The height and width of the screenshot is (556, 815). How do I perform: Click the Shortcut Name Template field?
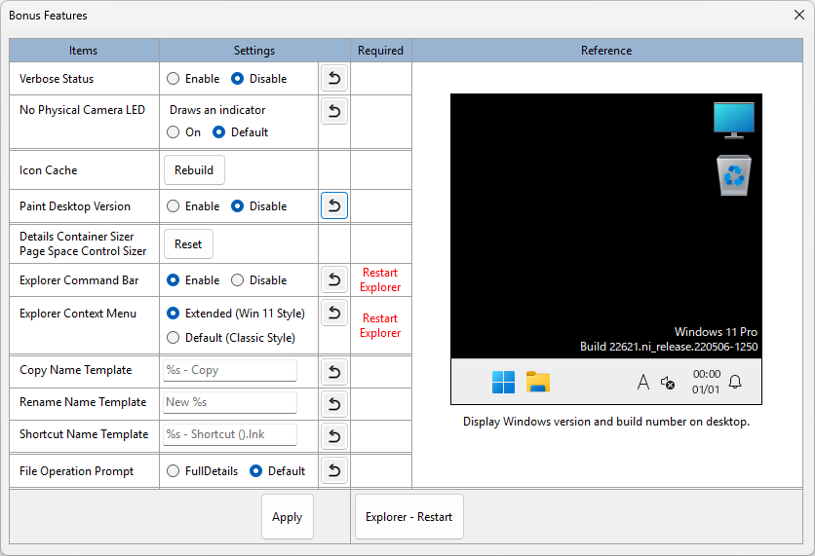[x=230, y=434]
